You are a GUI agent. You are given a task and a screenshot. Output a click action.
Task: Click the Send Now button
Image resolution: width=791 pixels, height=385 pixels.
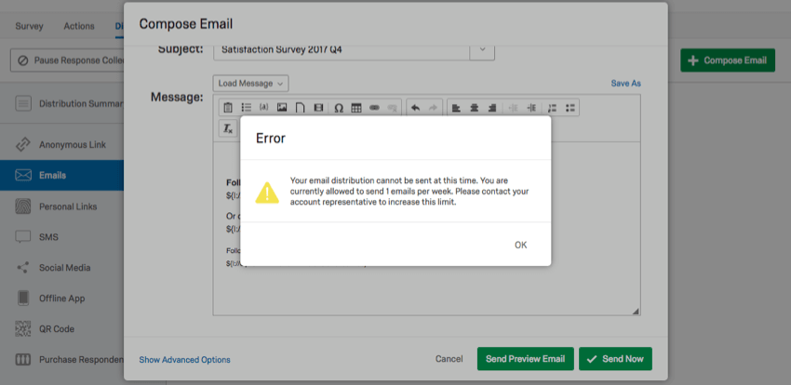coord(615,359)
